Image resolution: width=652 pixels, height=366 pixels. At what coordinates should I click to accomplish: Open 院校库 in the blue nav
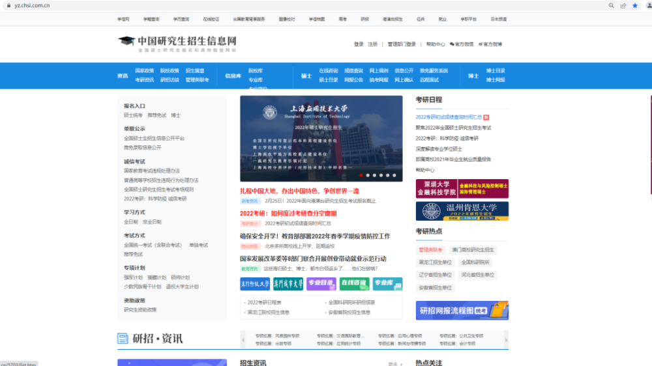(x=256, y=70)
